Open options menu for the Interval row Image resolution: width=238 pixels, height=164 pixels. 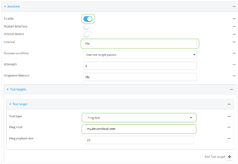pyautogui.click(x=234, y=42)
